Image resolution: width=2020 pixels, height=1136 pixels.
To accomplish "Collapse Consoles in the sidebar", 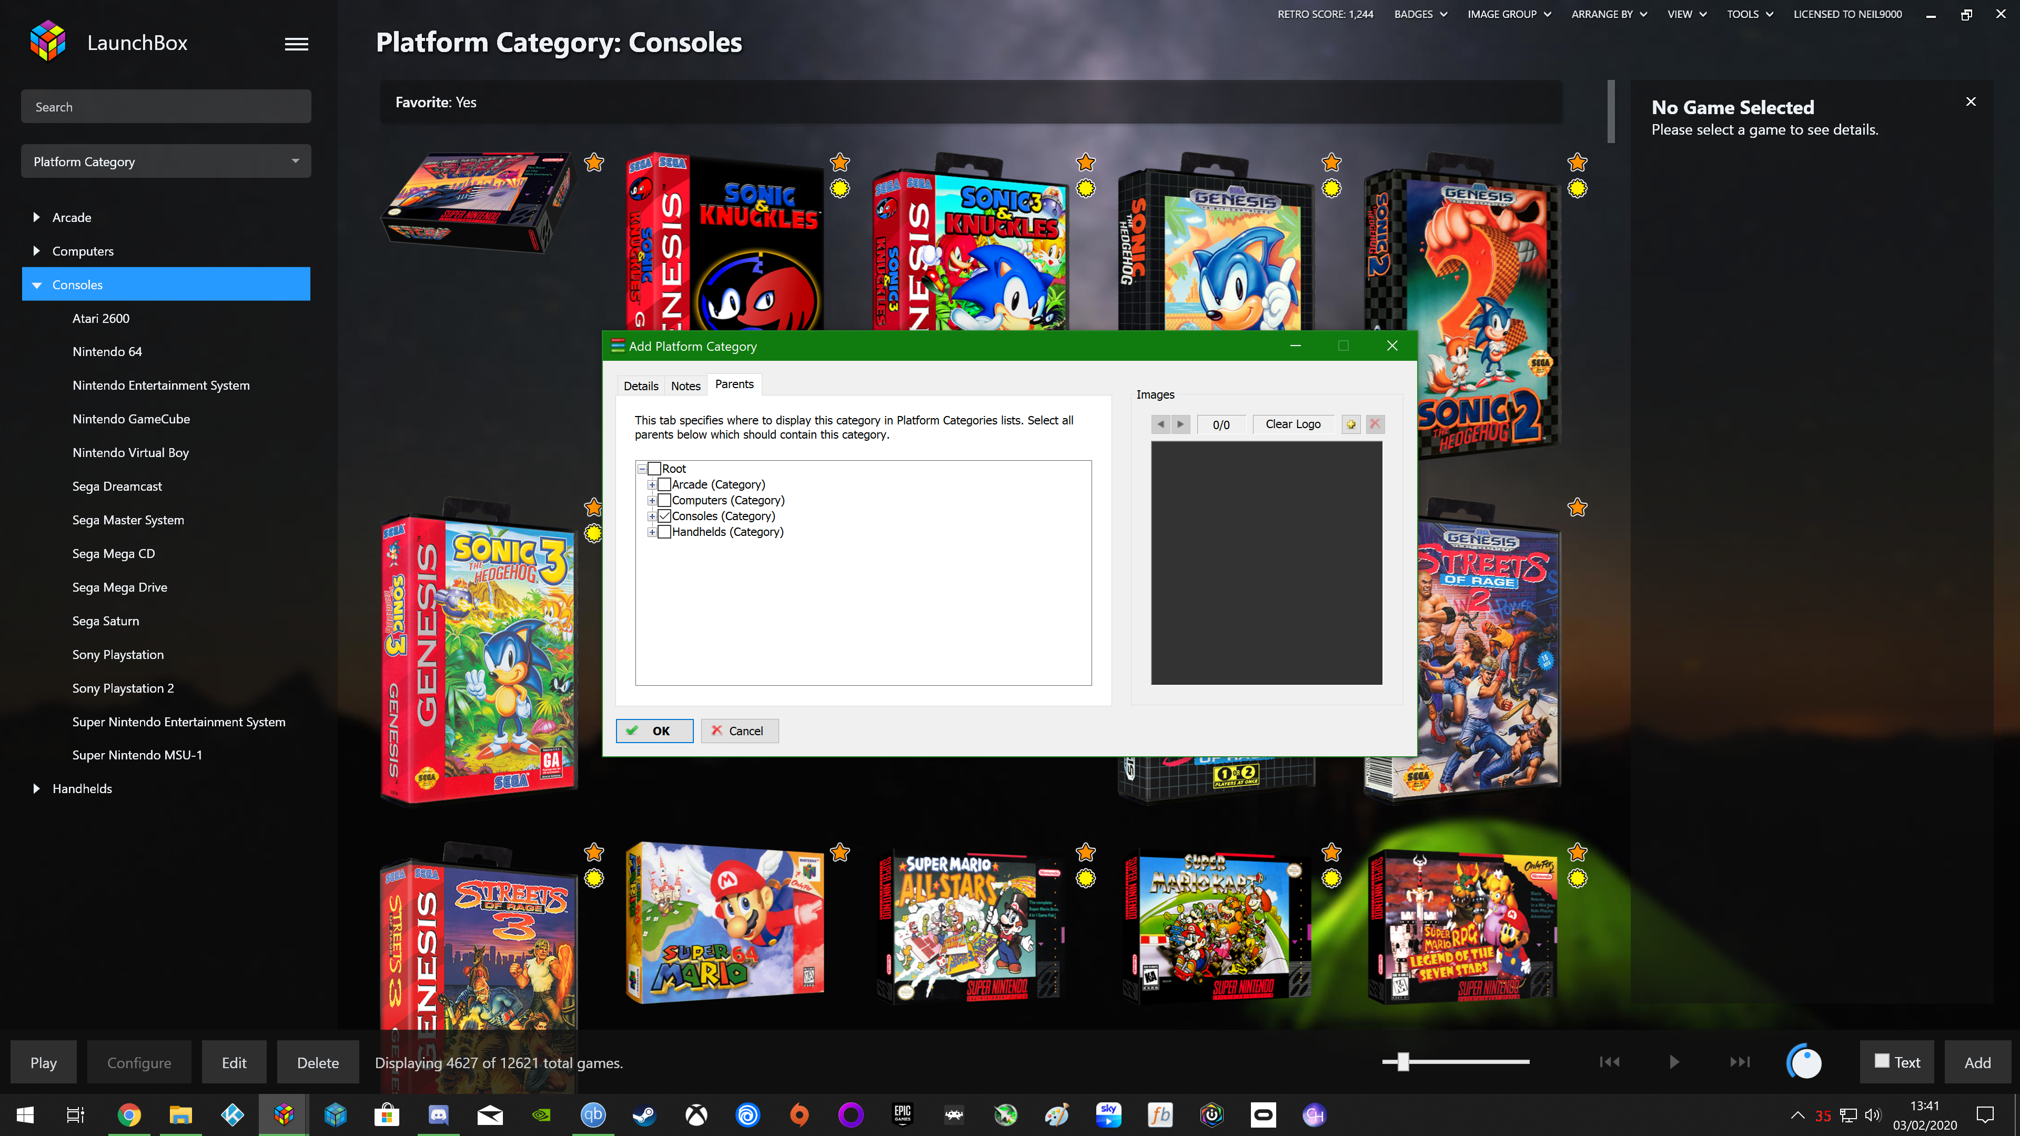I will point(36,285).
